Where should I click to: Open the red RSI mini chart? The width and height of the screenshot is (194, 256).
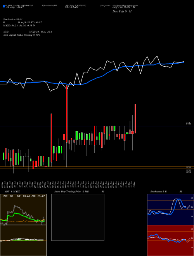tap(170, 240)
